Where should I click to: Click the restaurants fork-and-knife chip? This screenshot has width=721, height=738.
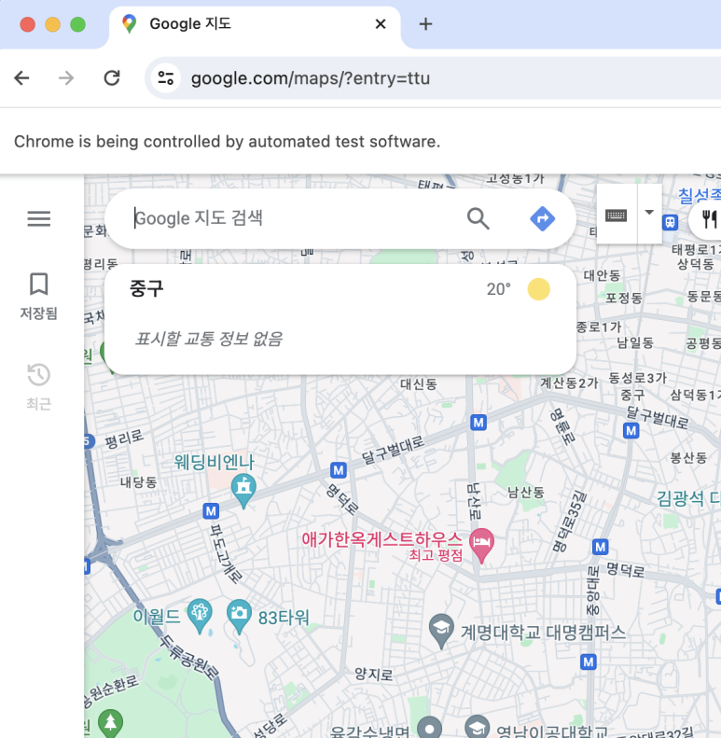(708, 219)
